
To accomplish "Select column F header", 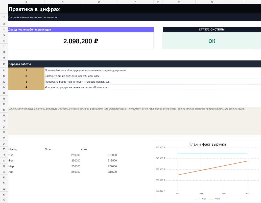I will pyautogui.click(x=179, y=2).
